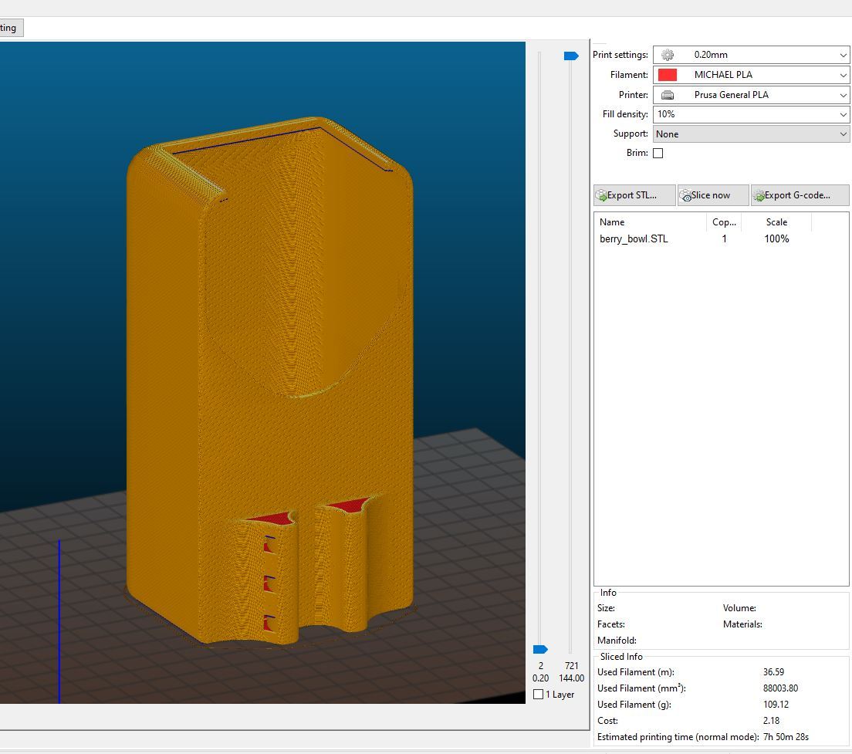
Task: Click the red filament color swatch
Action: click(668, 75)
